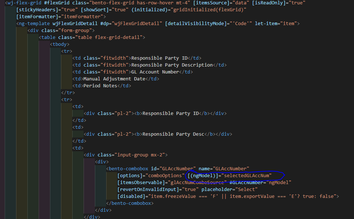Click the Responsible Party Desc bold text
Image resolution: width=354 pixels, height=219 pixels.
[x=173, y=134]
